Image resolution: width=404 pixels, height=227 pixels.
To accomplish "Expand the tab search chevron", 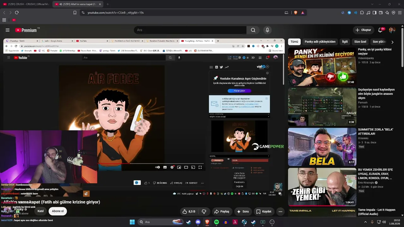I will [x=372, y=4].
